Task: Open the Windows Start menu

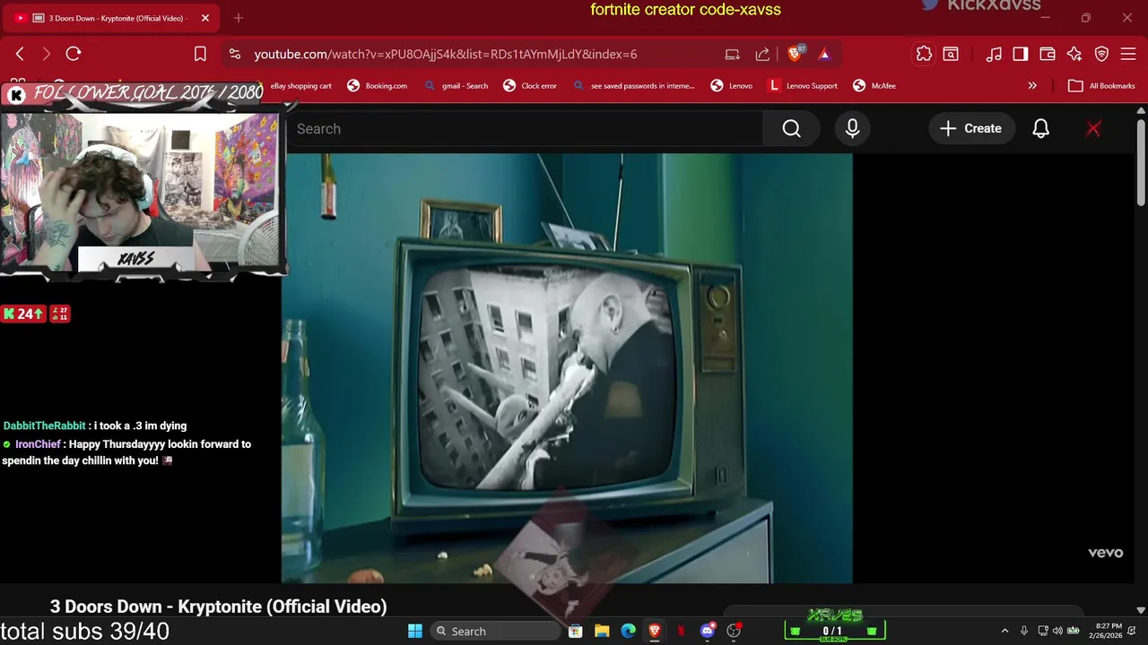Action: [x=415, y=631]
